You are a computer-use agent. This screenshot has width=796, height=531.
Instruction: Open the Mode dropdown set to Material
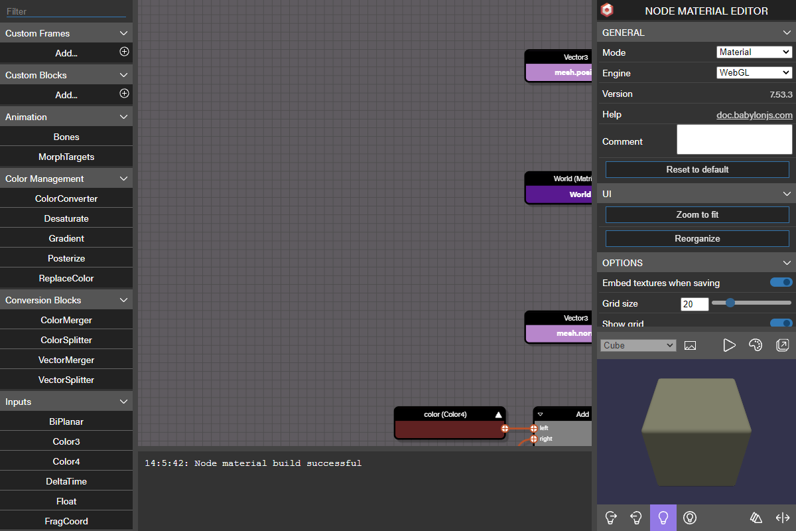[754, 52]
